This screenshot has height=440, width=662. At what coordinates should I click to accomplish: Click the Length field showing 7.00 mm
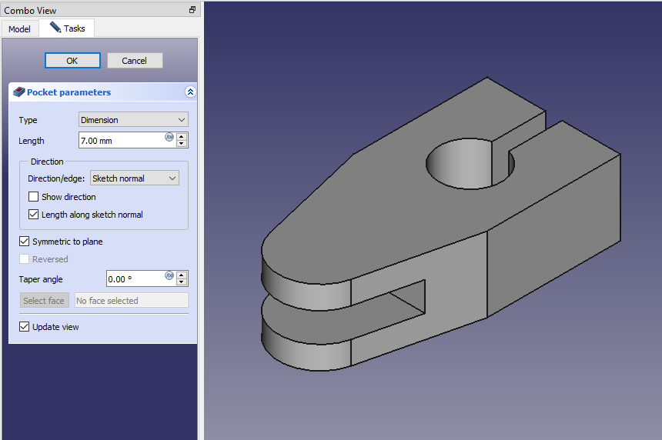click(119, 141)
